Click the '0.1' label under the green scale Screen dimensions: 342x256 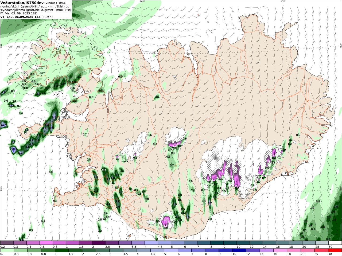[2, 254]
